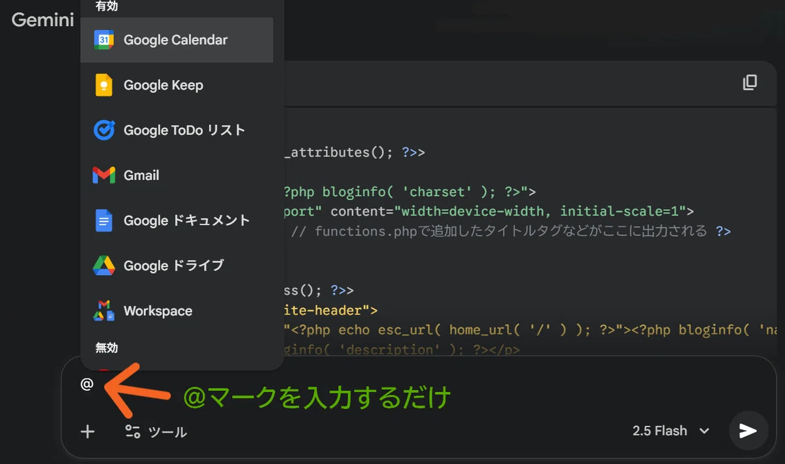Select the Google Calendar icon in the list

[x=104, y=40]
